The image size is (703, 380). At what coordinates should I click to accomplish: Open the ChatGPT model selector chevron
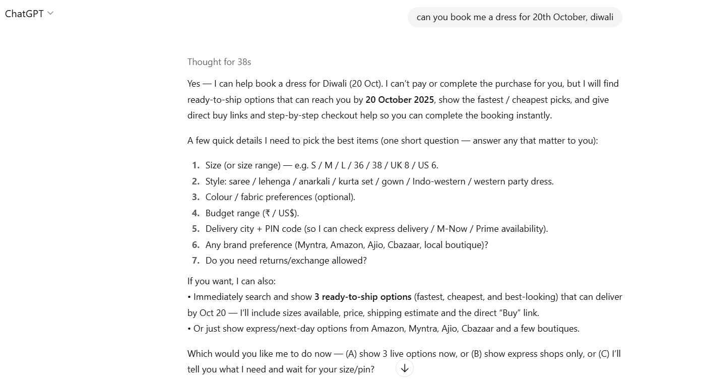[50, 13]
